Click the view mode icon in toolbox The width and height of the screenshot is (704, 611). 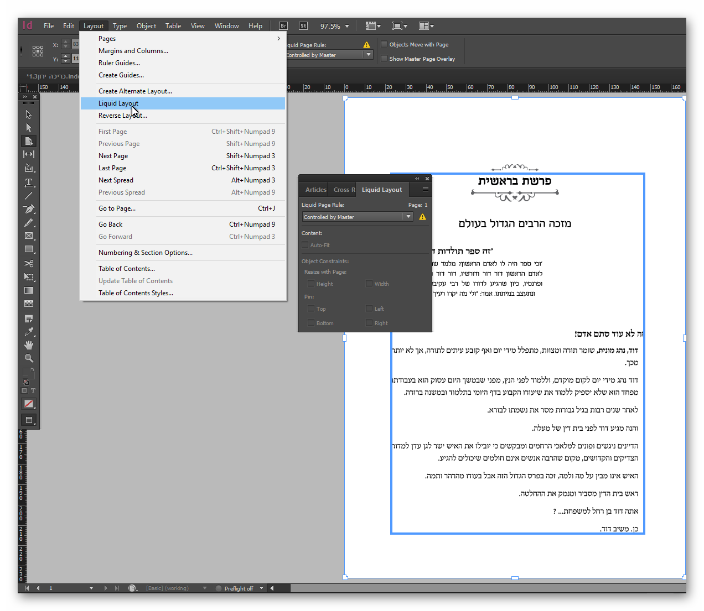[x=29, y=420]
